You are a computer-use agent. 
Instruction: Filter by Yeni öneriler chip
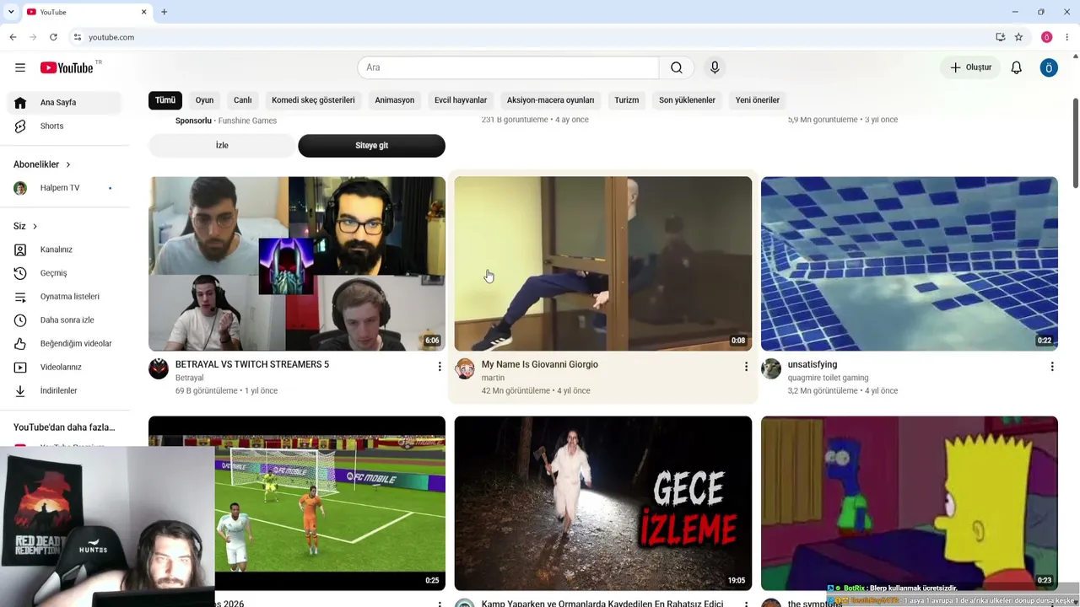(x=758, y=99)
